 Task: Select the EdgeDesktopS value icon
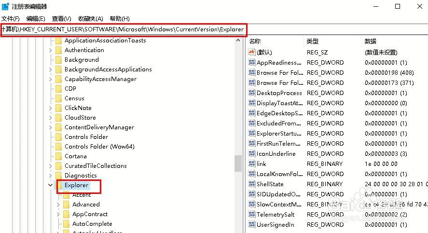(x=252, y=113)
